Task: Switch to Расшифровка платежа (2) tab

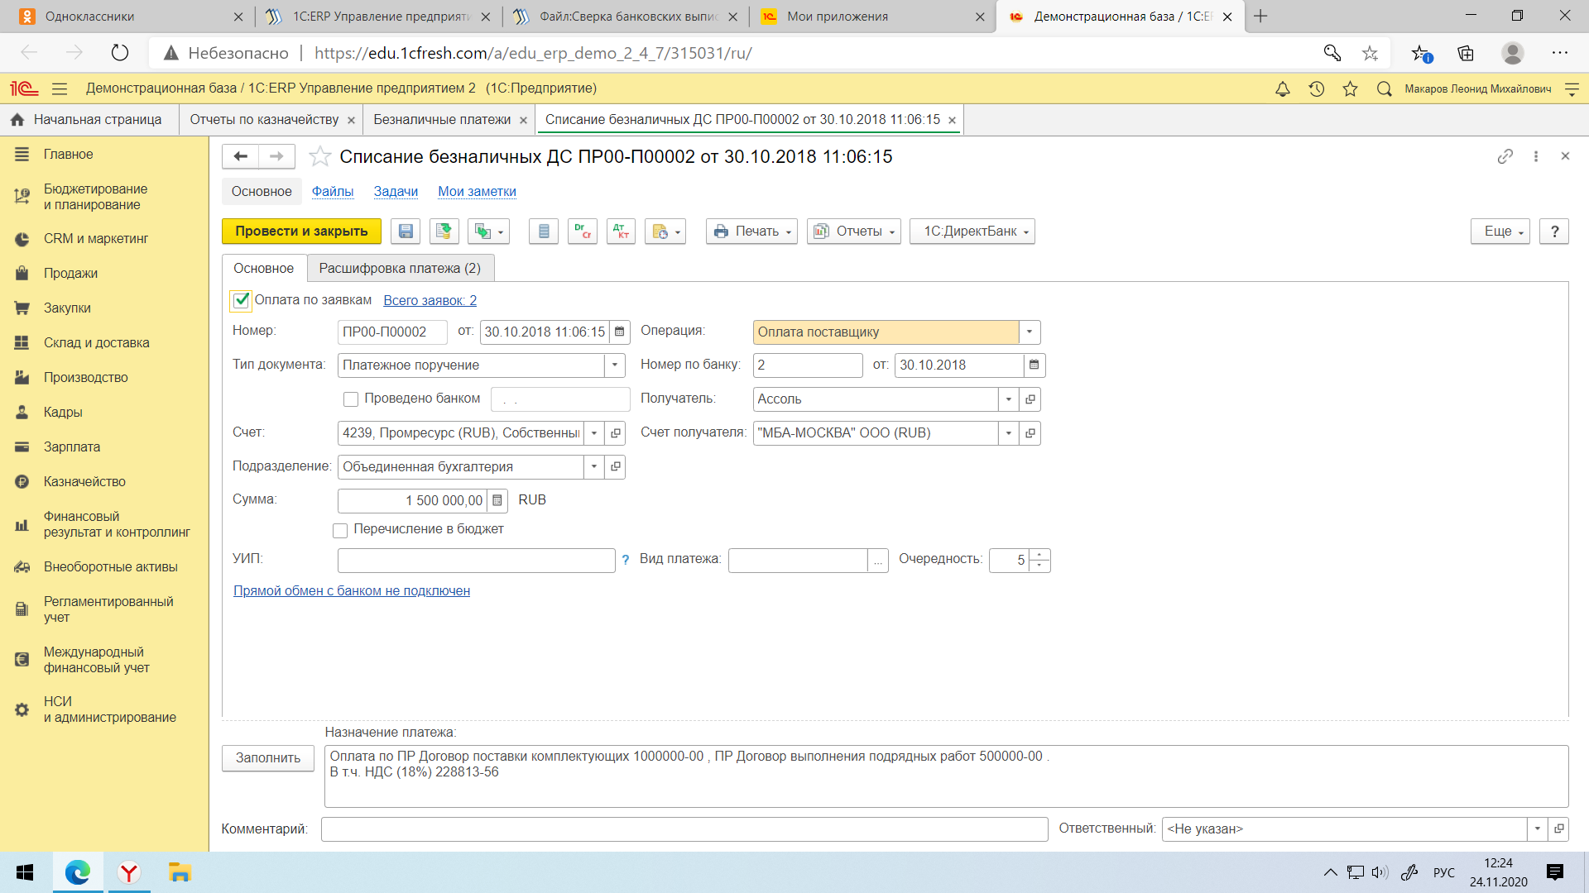Action: tap(400, 268)
